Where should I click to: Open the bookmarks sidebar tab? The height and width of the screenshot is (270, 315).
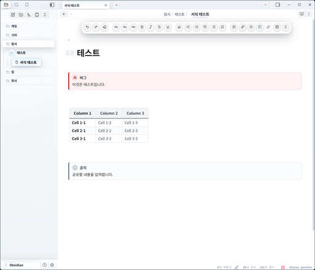(x=27, y=5)
